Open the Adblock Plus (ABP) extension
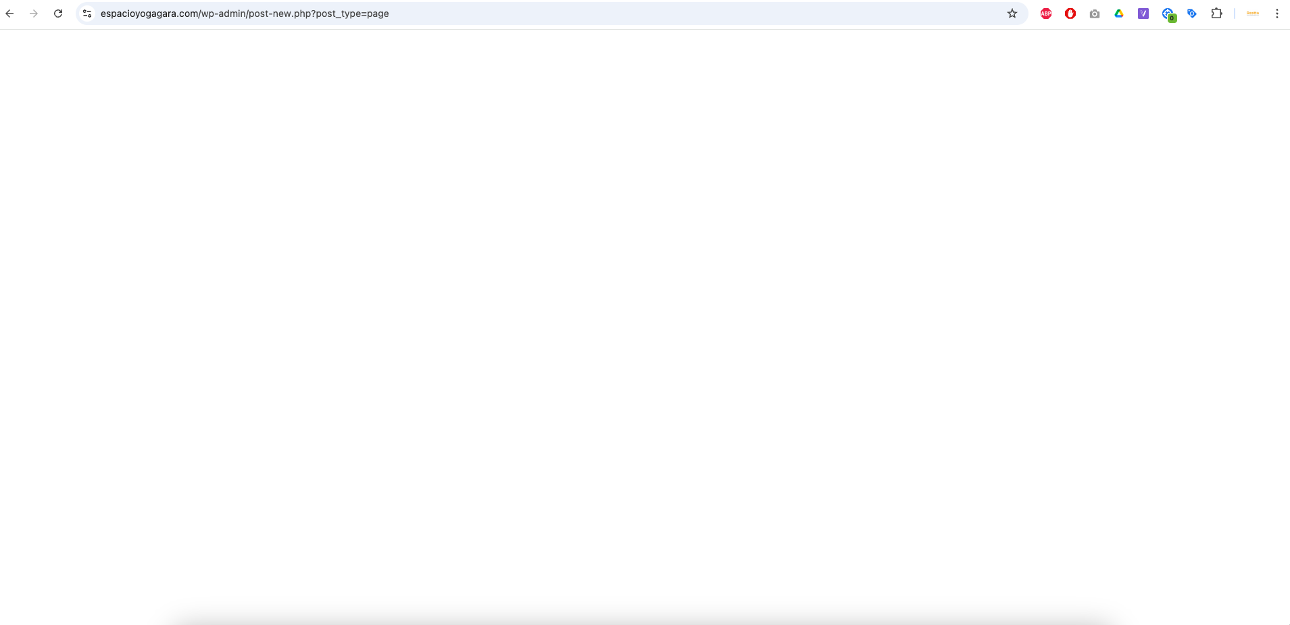Viewport: 1290px width, 625px height. [1046, 14]
